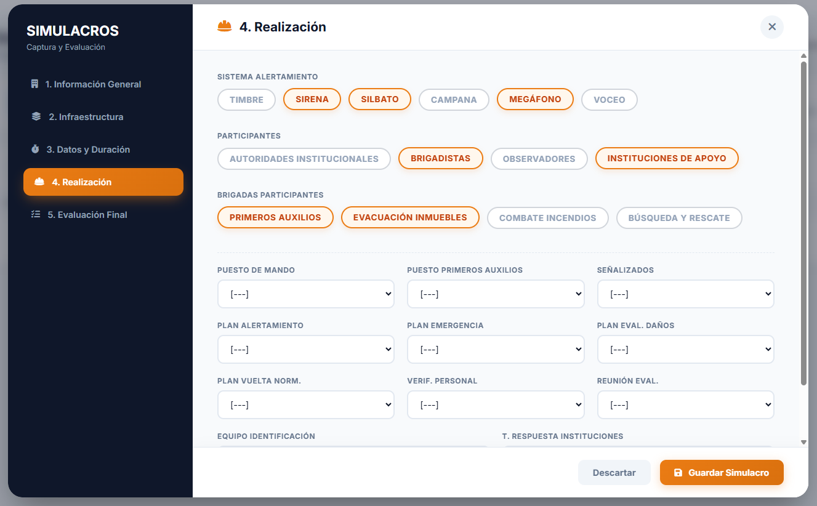Enable the CAMPANA alert chip
Viewport: 817px width, 506px height.
[454, 100]
